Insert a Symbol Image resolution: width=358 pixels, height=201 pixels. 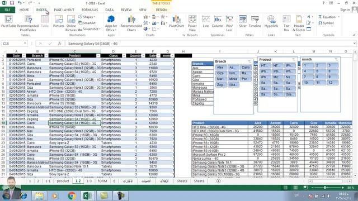pos(326,23)
